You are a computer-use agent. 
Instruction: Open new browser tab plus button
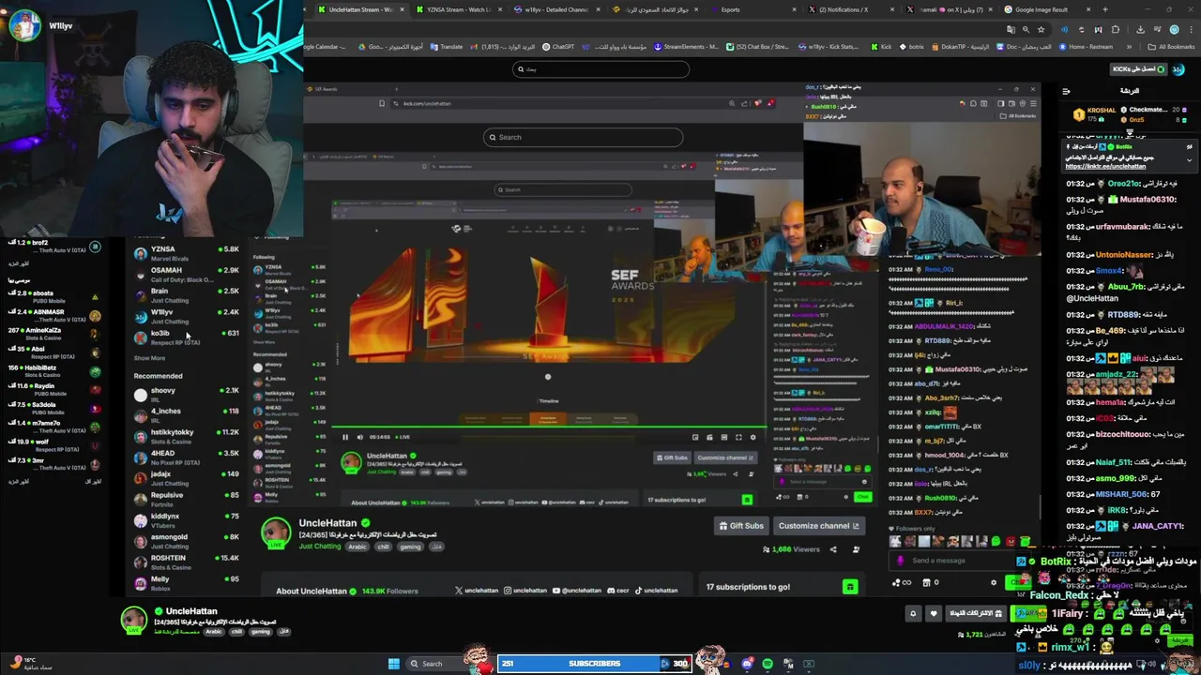coord(1104,9)
